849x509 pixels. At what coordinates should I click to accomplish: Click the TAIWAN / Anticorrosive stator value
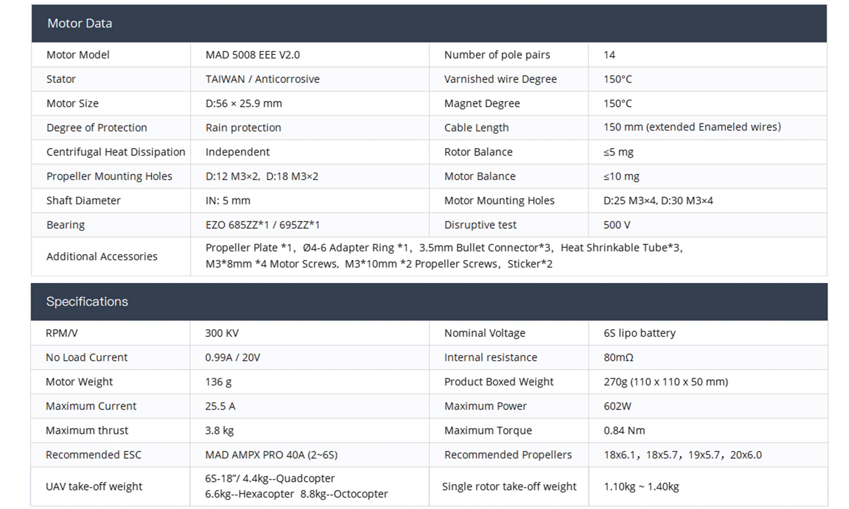coord(263,79)
